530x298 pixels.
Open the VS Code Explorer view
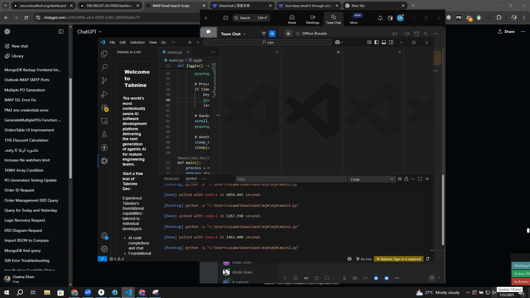[x=104, y=54]
